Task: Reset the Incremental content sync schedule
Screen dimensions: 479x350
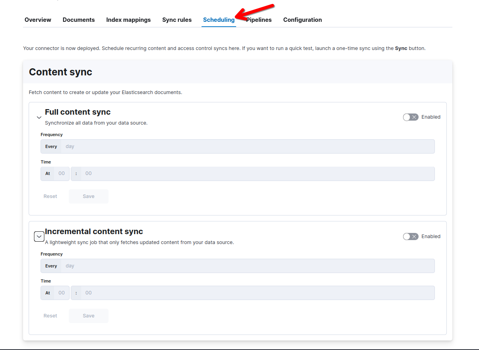Action: (x=50, y=315)
